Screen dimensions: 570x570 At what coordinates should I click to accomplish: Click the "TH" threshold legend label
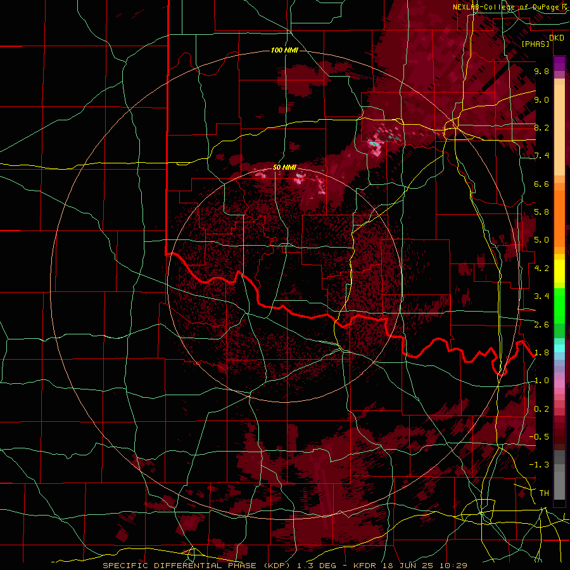click(x=544, y=493)
